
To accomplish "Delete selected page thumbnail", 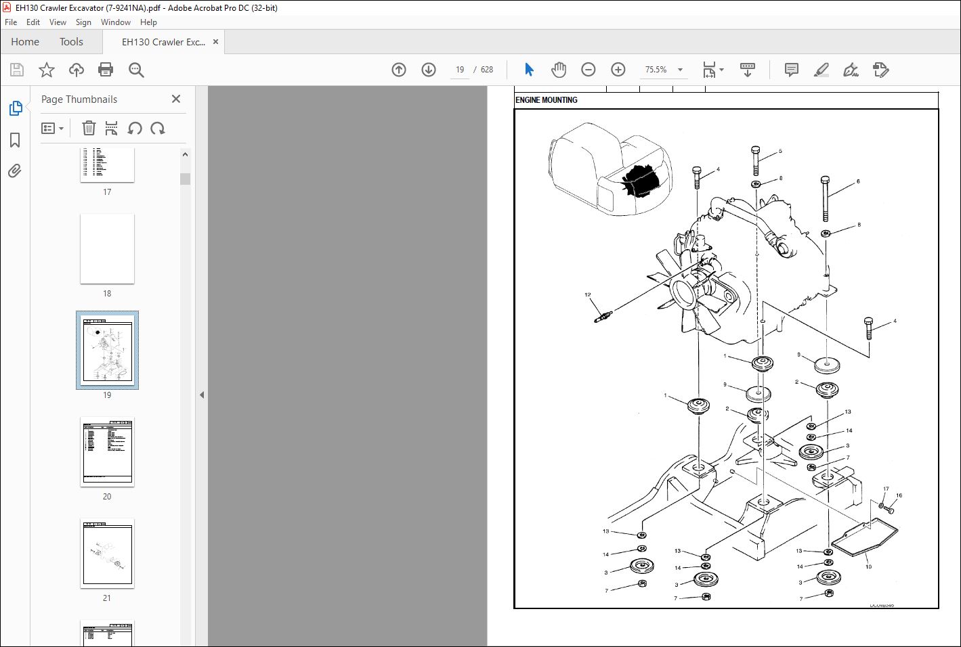I will click(x=89, y=128).
